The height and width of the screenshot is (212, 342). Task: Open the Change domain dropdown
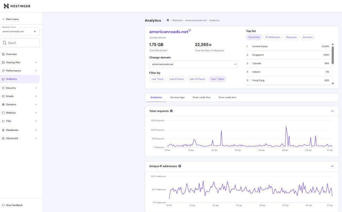click(x=193, y=64)
